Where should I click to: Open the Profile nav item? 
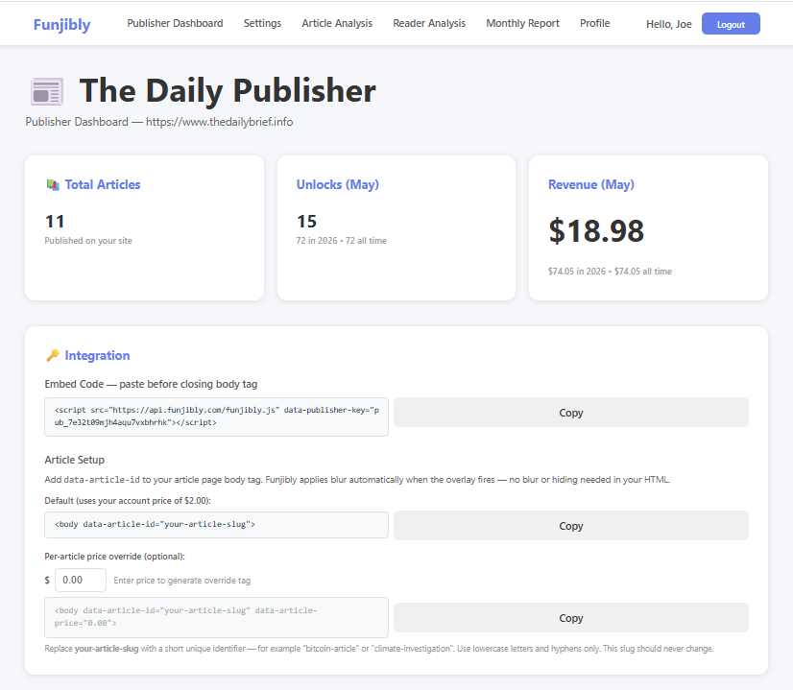[x=595, y=23]
